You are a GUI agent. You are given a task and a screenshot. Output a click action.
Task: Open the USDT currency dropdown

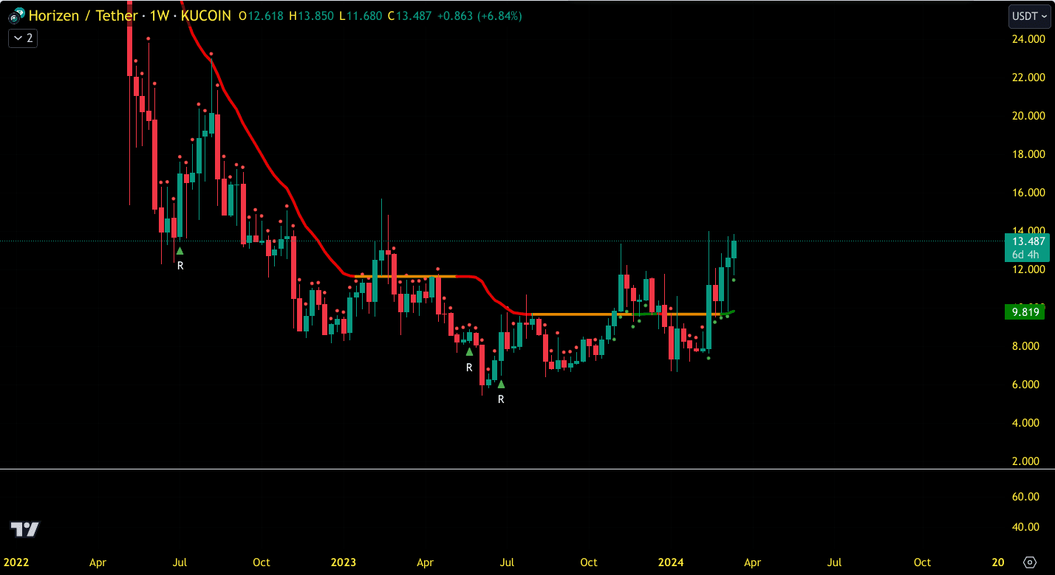point(1029,16)
